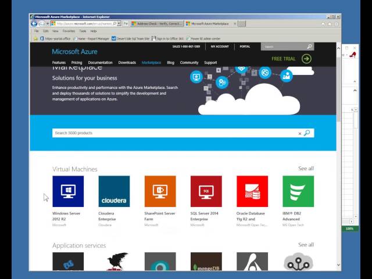Switch to the Address Check browser tab

pos(157,23)
